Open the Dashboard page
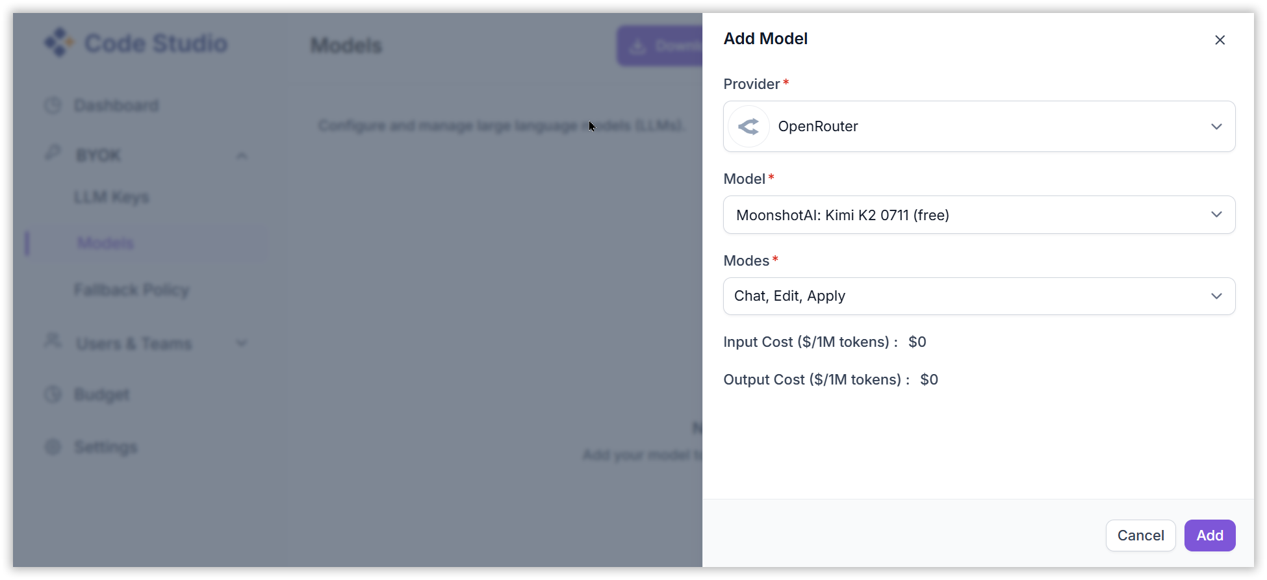Screen dimensions: 1267x580 click(116, 106)
